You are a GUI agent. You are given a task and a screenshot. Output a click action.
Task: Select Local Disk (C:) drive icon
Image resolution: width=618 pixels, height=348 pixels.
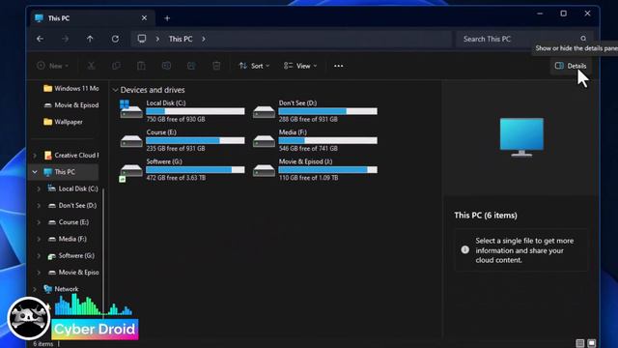pyautogui.click(x=131, y=109)
